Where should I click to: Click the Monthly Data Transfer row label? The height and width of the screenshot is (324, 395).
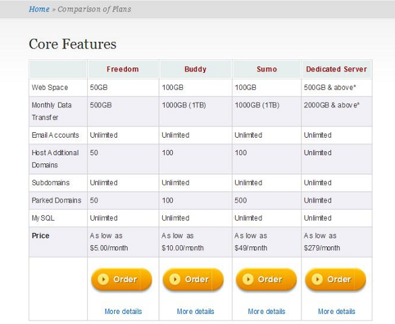pos(51,111)
